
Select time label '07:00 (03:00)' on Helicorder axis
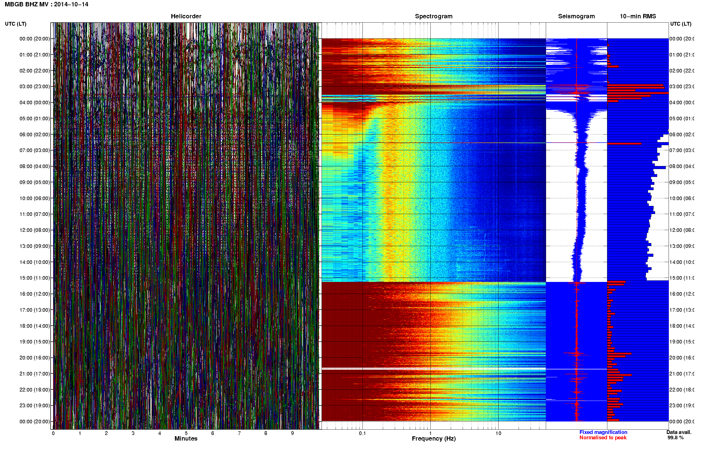coord(35,150)
